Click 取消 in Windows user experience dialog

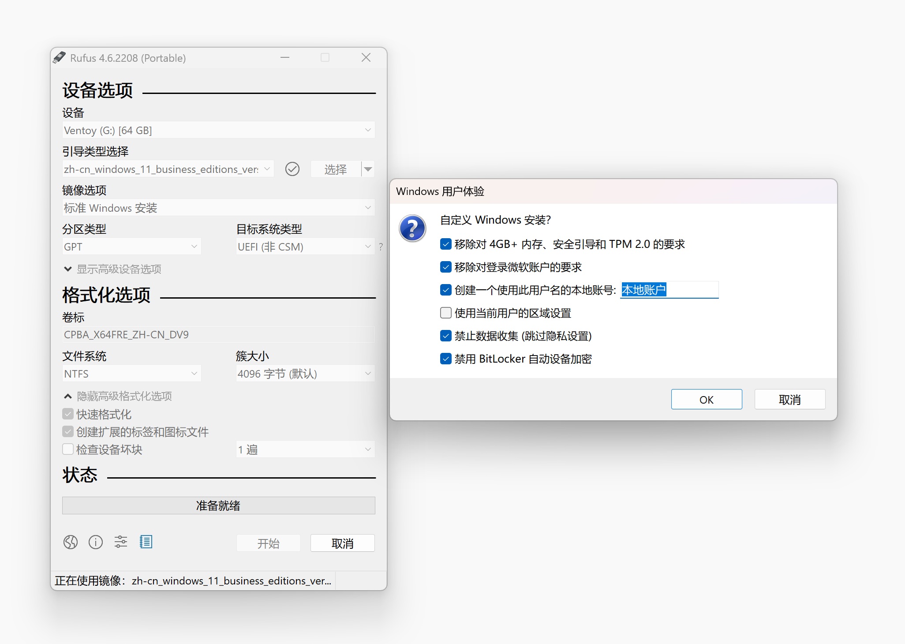pos(790,400)
